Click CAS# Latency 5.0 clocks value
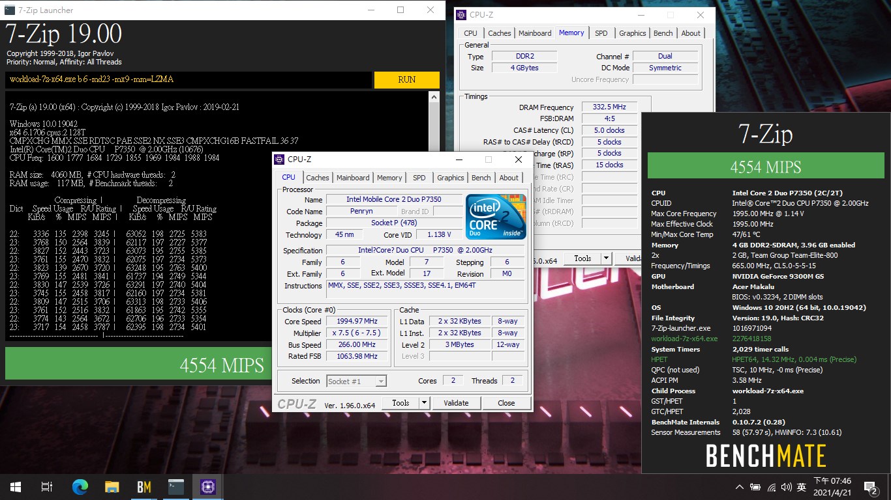The height and width of the screenshot is (500, 891). pos(609,130)
